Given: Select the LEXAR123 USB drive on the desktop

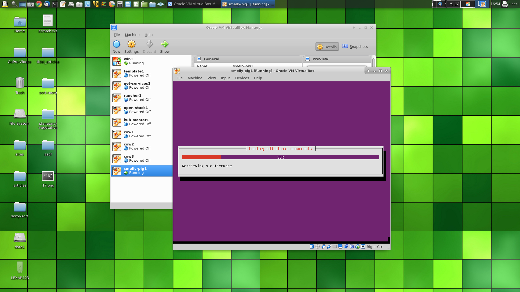Looking at the screenshot, I should [20, 270].
